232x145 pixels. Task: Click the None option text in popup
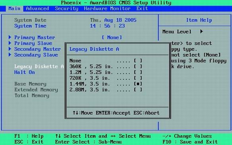click(x=75, y=61)
